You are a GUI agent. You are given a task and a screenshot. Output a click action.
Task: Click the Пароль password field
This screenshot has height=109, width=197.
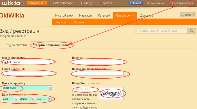[x=98, y=62]
